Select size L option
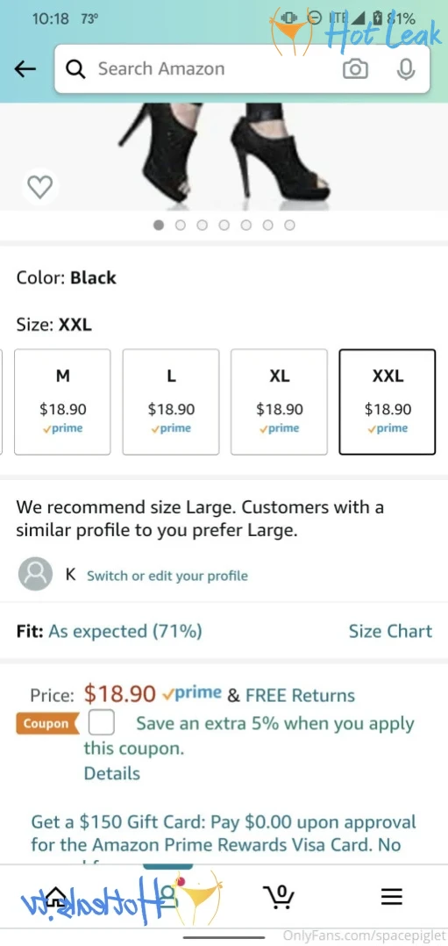The image size is (448, 946). click(171, 402)
